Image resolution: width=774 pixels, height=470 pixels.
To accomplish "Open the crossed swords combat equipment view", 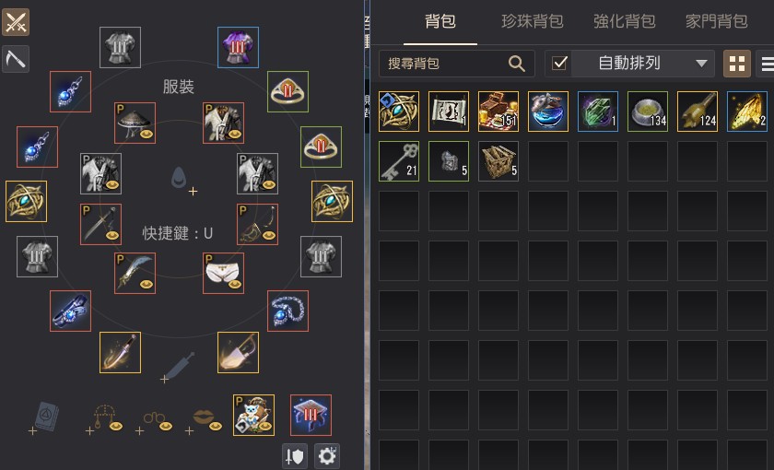I will (x=16, y=22).
